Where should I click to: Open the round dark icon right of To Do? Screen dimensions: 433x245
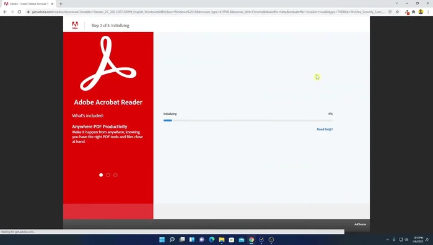(271, 239)
